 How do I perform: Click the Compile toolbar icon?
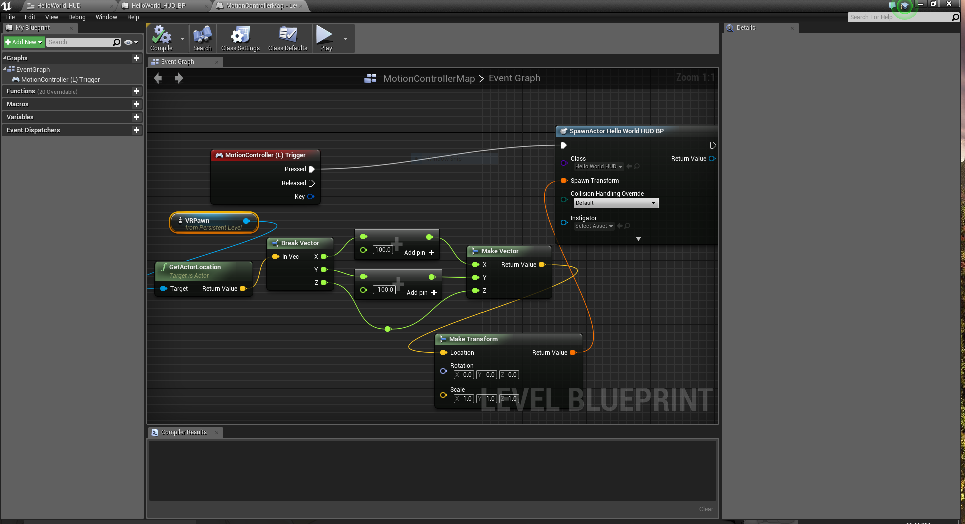pos(161,39)
